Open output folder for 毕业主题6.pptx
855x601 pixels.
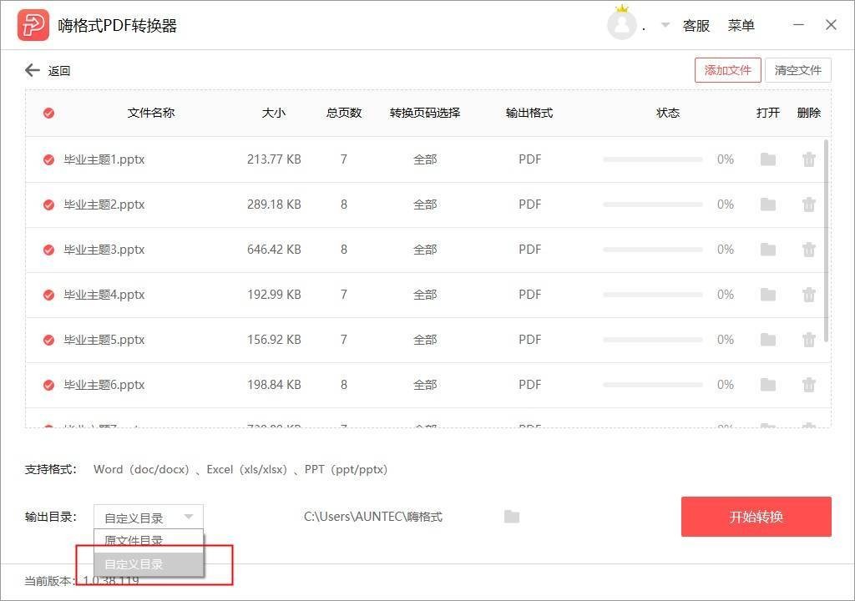768,385
